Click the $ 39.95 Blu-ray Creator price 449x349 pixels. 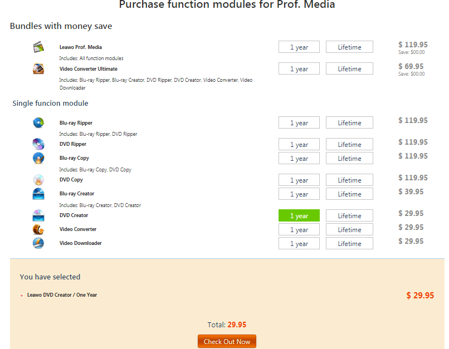[411, 191]
